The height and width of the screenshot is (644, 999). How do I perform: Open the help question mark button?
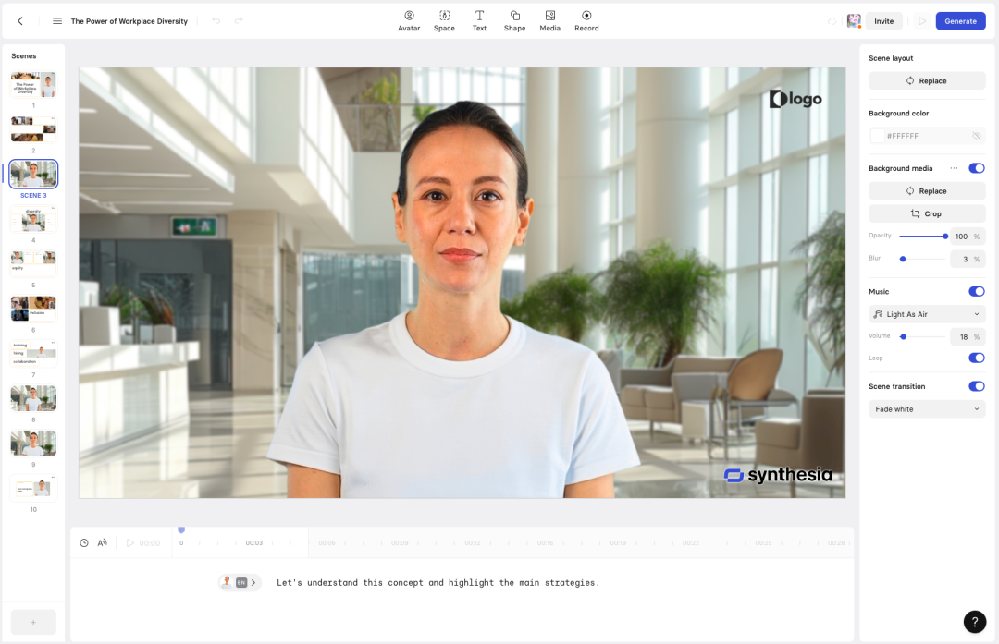pyautogui.click(x=974, y=622)
